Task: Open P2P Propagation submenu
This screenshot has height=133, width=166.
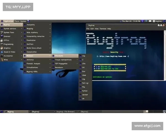Action: pyautogui.click(x=65, y=64)
